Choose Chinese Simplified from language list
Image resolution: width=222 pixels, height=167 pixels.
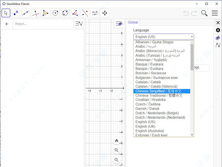click(161, 91)
